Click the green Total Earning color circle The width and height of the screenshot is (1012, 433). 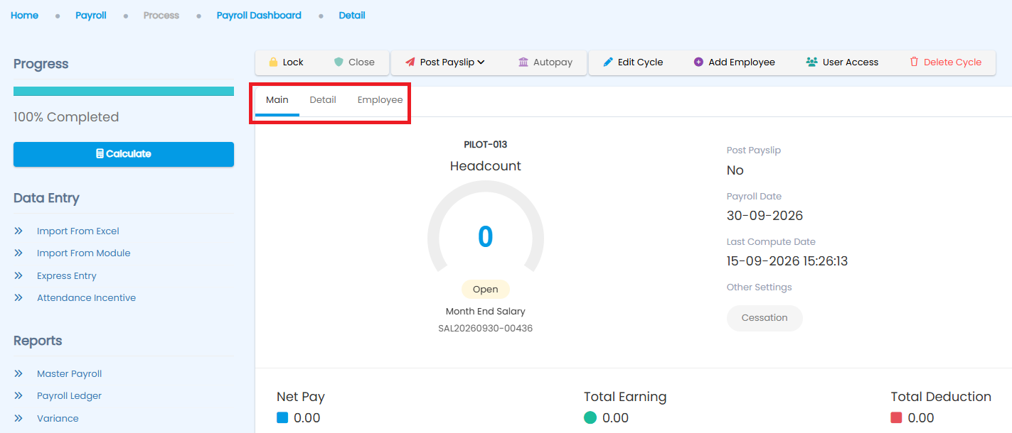tap(590, 418)
